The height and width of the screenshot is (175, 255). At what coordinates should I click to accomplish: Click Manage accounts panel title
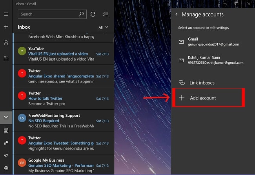[202, 15]
